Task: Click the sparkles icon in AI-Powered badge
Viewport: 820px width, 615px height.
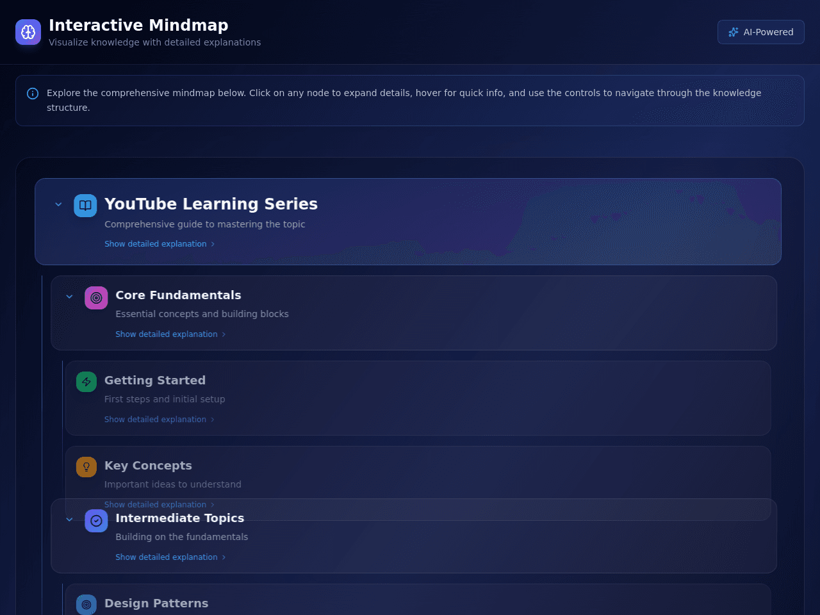Action: tap(734, 32)
